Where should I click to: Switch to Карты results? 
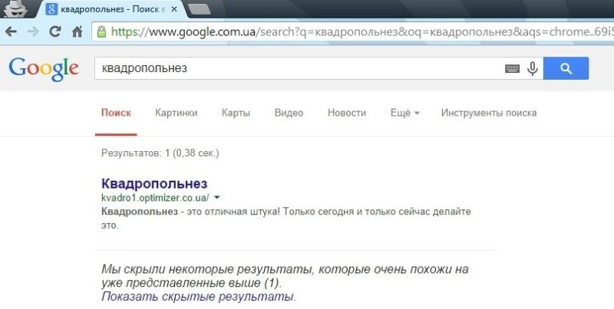click(x=236, y=113)
